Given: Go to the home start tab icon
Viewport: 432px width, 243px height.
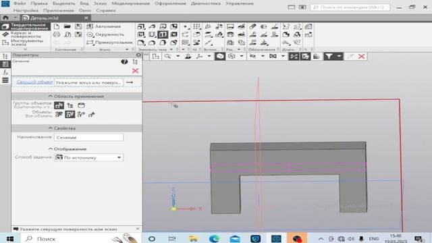Looking at the screenshot, I should pyautogui.click(x=5, y=18).
